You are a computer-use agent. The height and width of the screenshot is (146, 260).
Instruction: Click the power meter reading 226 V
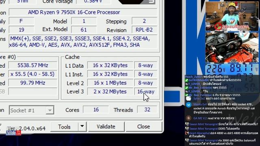pos(216,69)
